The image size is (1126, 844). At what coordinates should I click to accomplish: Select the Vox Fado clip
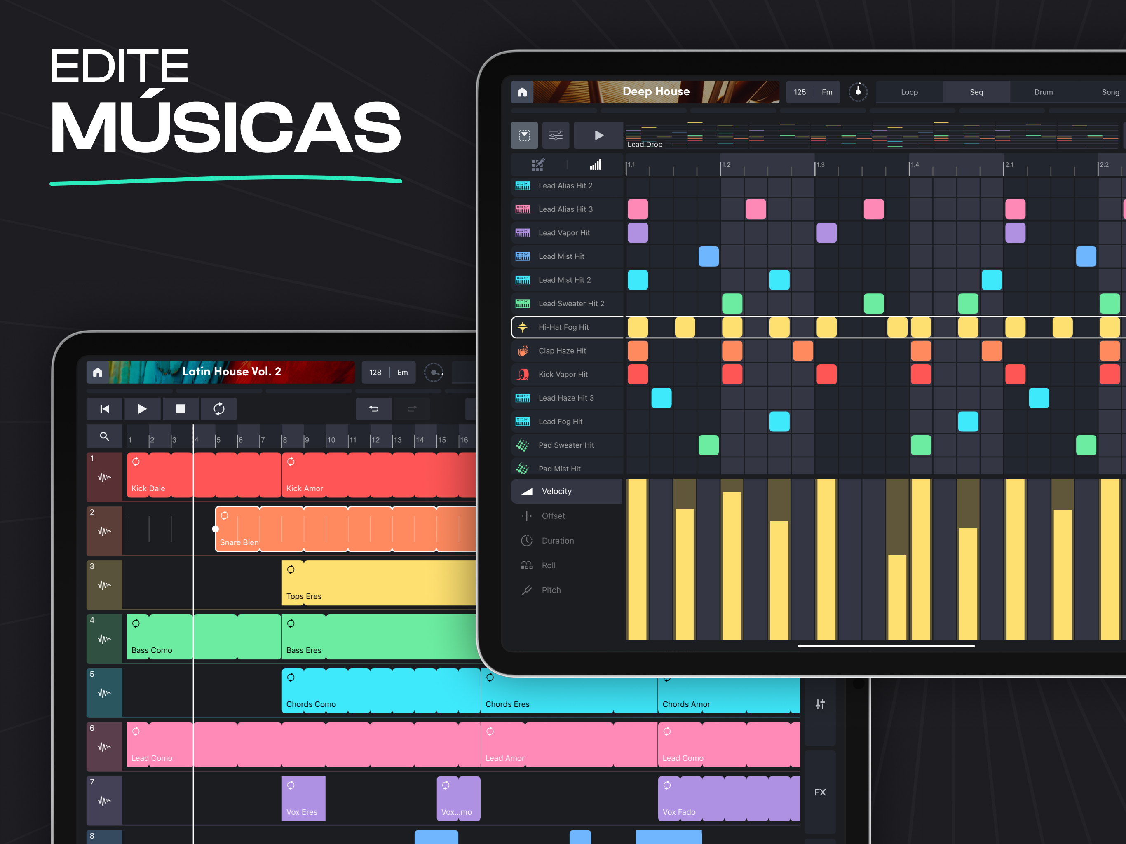[x=729, y=799]
